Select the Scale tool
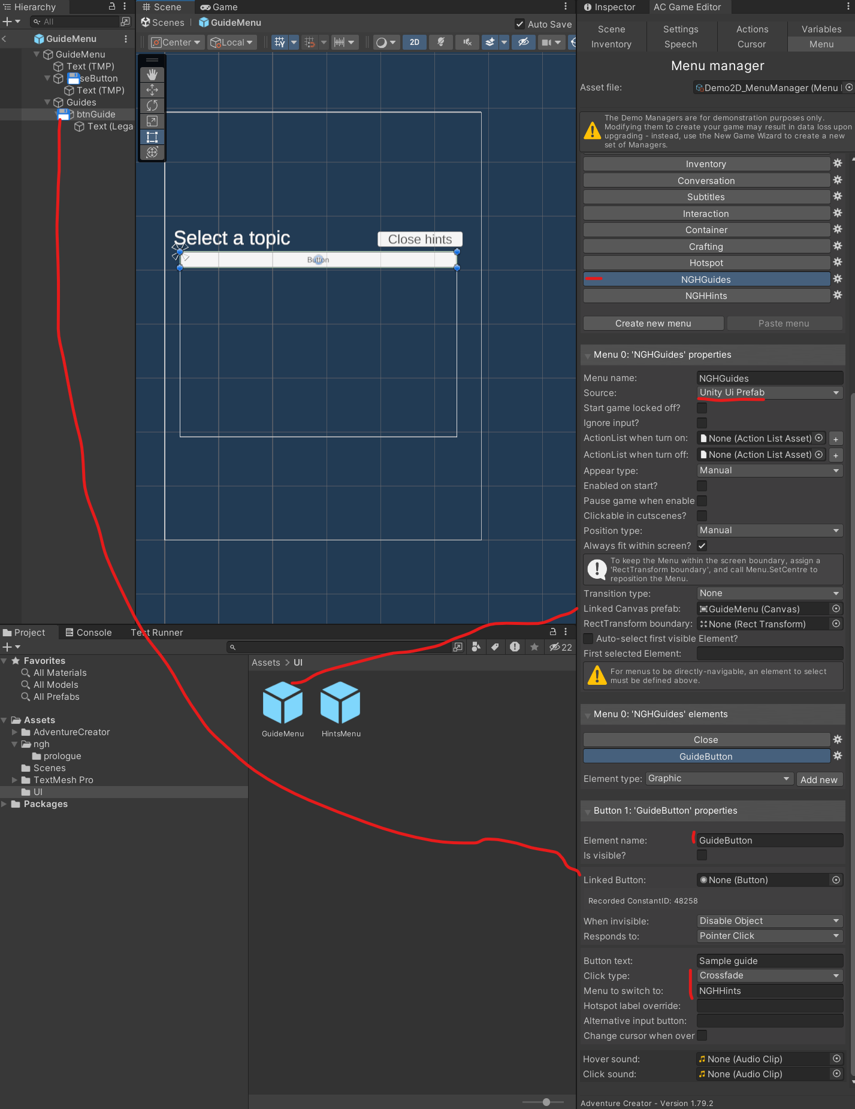 (x=152, y=121)
